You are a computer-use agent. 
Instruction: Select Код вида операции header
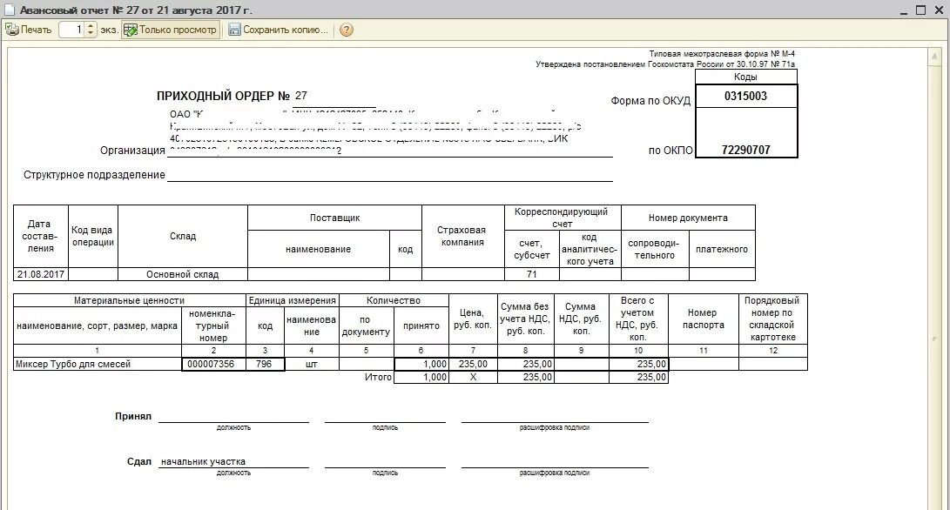[x=92, y=236]
